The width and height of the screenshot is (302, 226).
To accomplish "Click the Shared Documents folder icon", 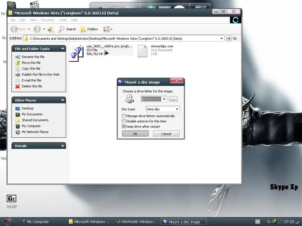I will (x=17, y=120).
